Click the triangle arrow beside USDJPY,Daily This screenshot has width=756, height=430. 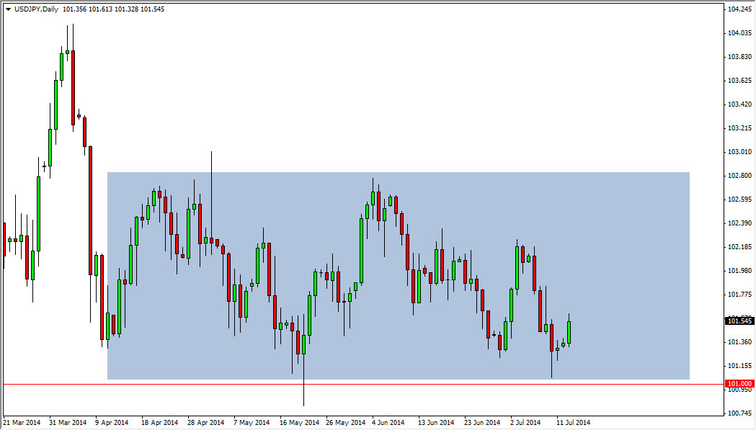(x=8, y=9)
